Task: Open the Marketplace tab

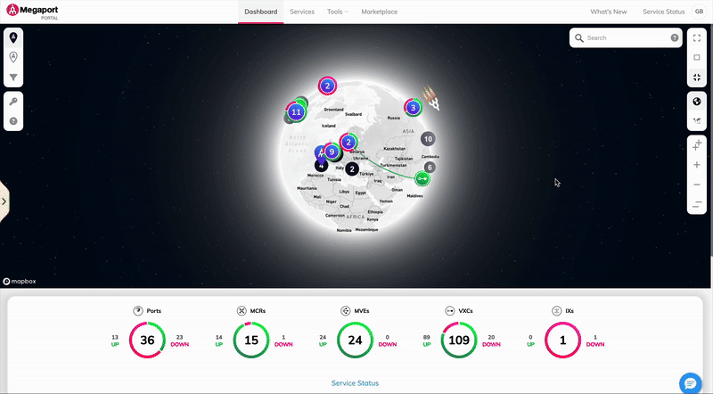Action: pyautogui.click(x=380, y=12)
